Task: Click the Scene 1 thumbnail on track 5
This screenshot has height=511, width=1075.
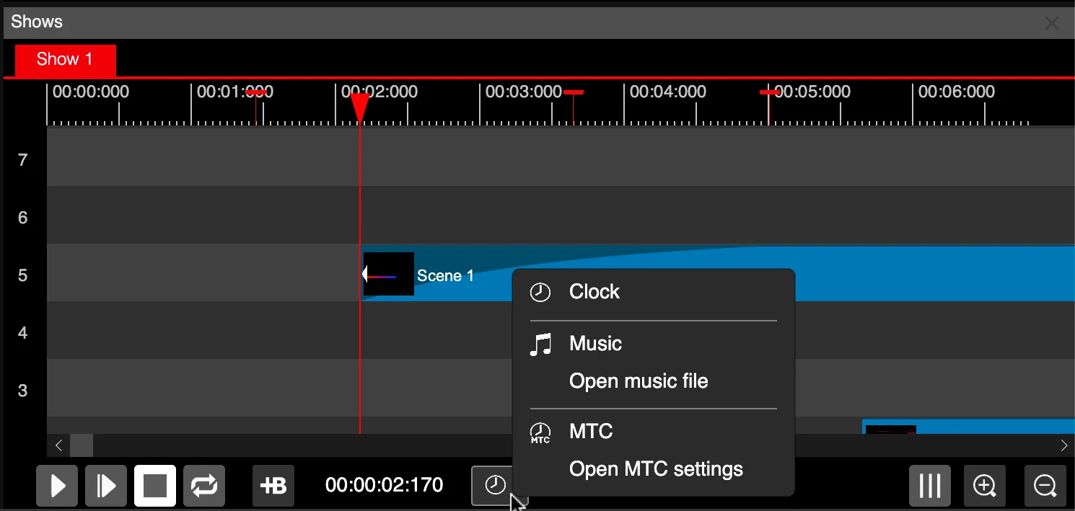Action: [389, 274]
